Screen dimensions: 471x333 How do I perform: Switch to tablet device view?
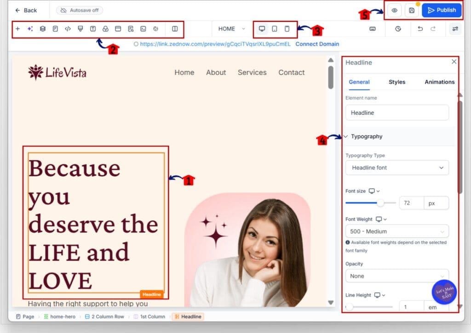275,29
